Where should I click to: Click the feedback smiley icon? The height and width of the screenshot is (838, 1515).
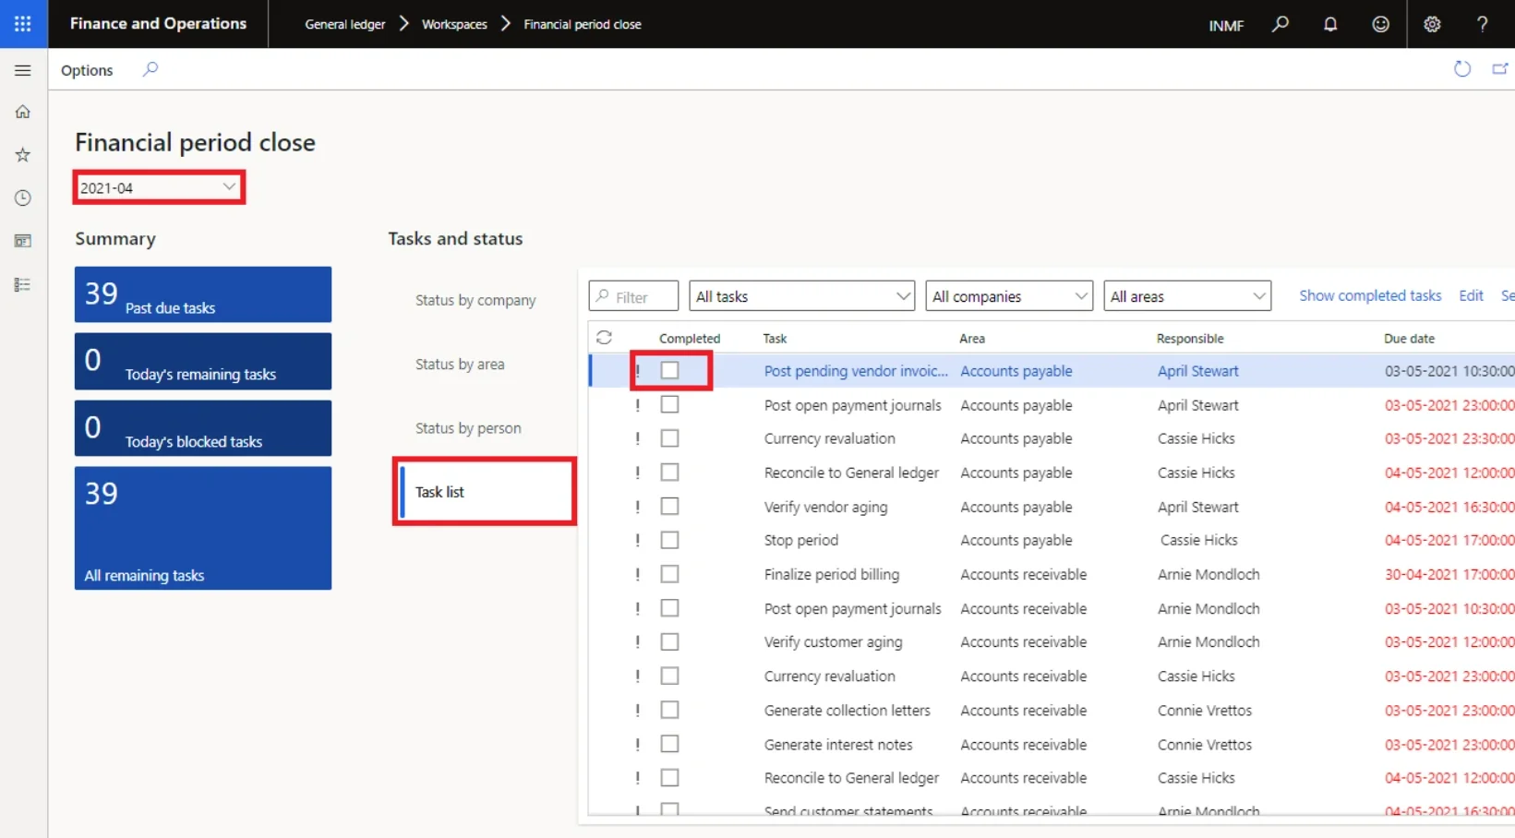coord(1380,24)
